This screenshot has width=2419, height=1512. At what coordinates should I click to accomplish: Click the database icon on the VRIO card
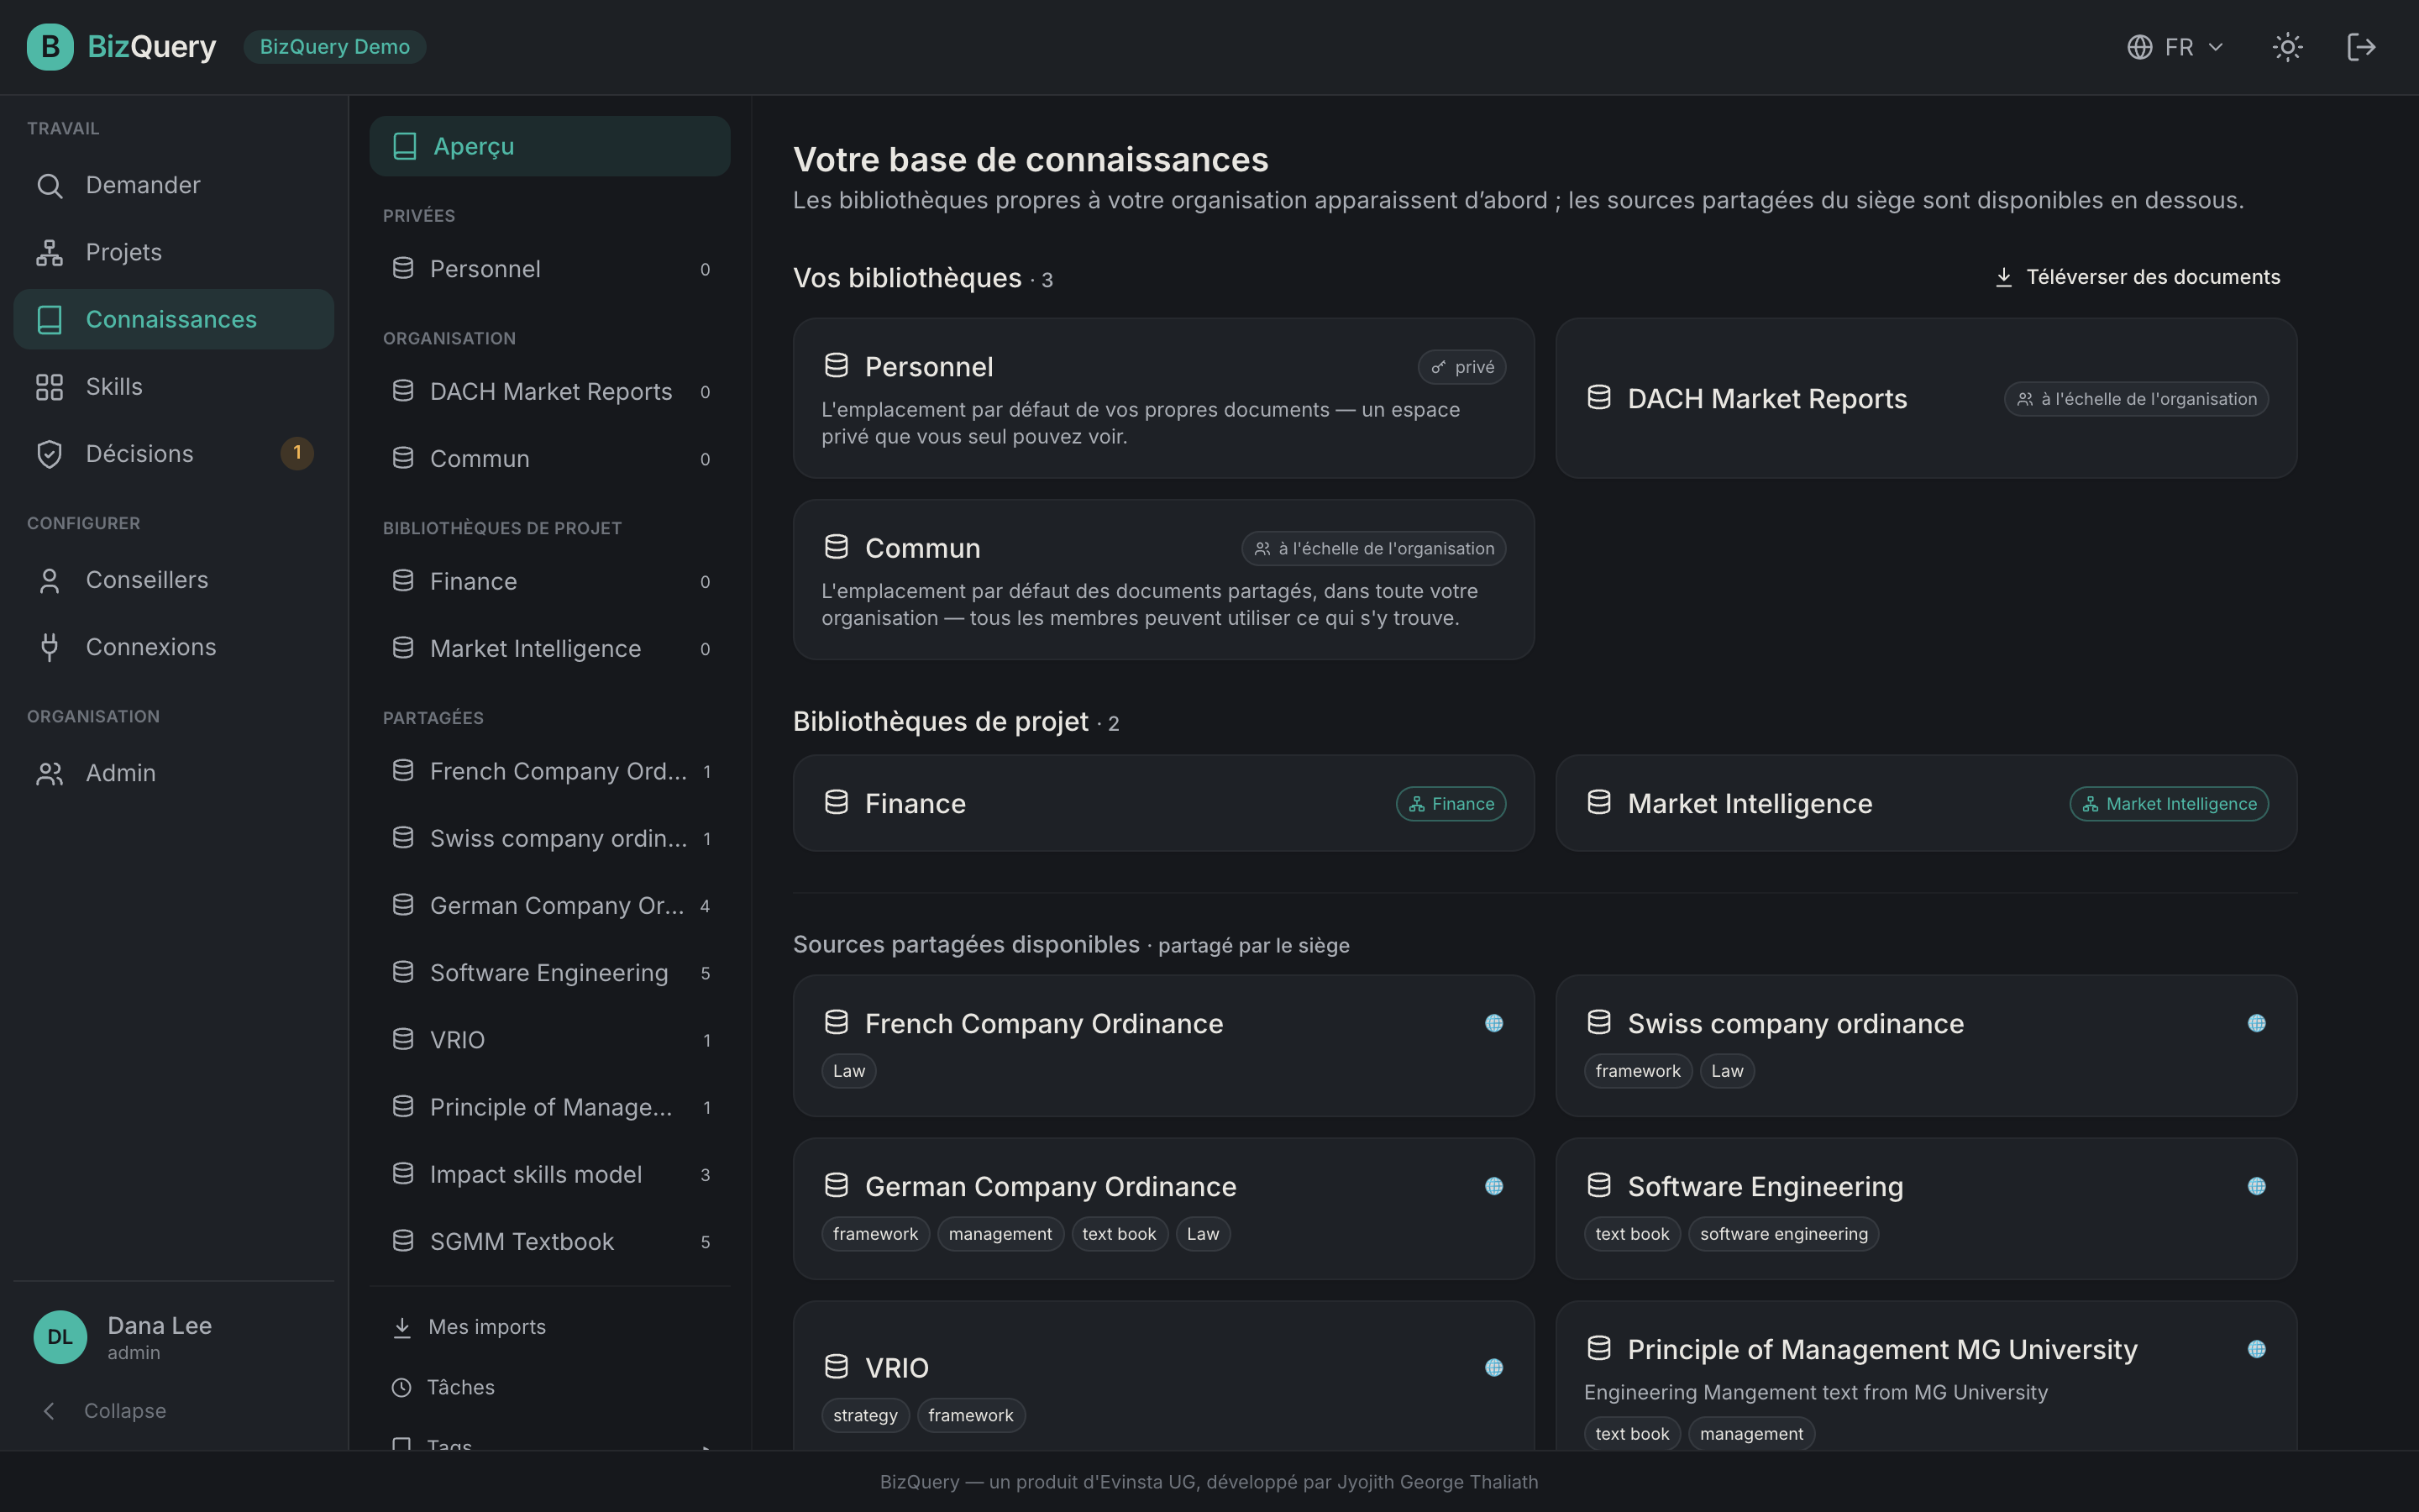pos(837,1366)
